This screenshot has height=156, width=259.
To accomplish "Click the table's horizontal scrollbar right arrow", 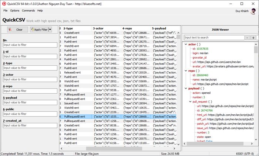I will pos(174,148).
